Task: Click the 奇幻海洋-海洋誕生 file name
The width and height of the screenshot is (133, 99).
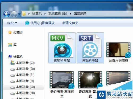Action: [x=62, y=94]
